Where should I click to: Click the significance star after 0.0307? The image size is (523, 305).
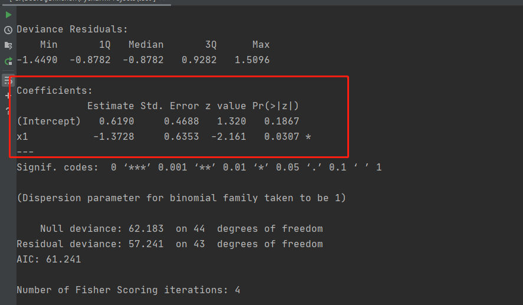(308, 137)
